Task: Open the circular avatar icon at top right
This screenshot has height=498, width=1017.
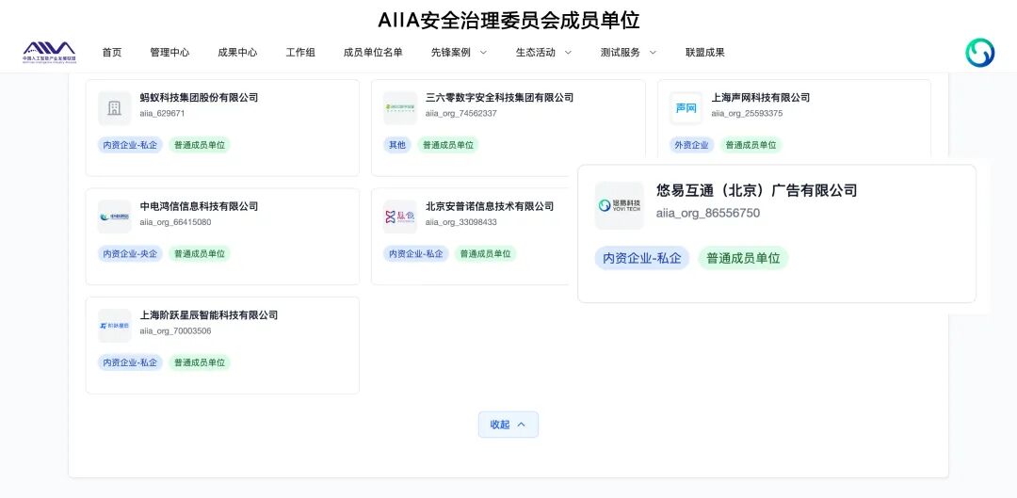Action: 979,53
